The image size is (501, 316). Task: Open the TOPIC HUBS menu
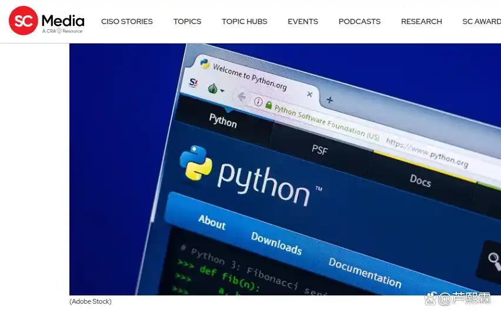[245, 21]
